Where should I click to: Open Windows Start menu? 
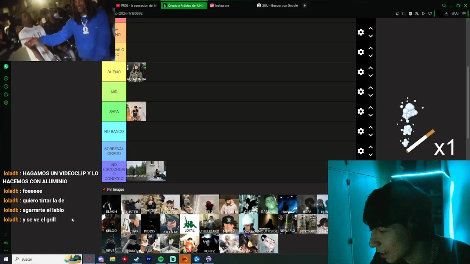[6, 259]
